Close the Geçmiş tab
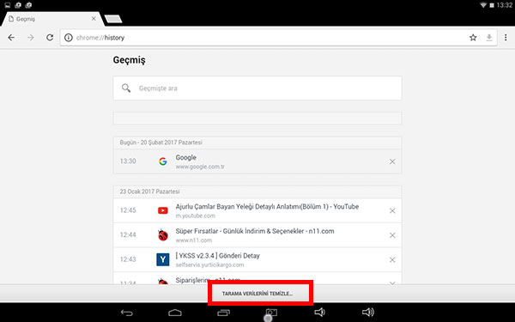This screenshot has height=322, width=515. tap(94, 19)
